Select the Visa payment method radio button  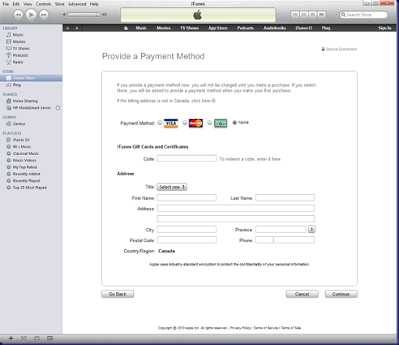[x=160, y=122]
